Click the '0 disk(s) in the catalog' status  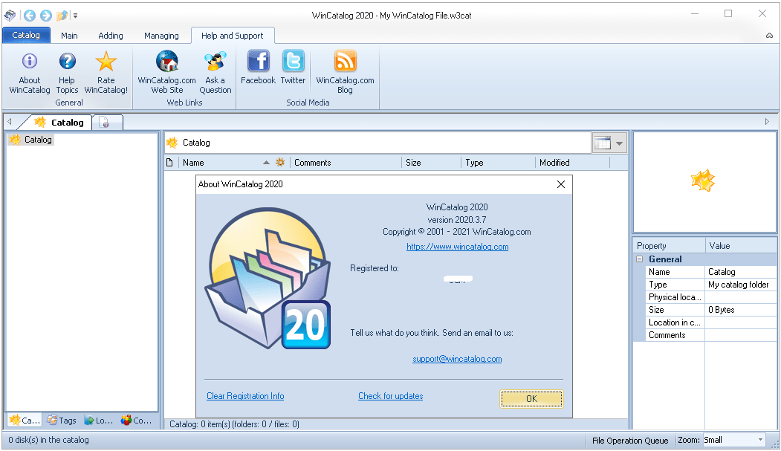[x=49, y=440]
